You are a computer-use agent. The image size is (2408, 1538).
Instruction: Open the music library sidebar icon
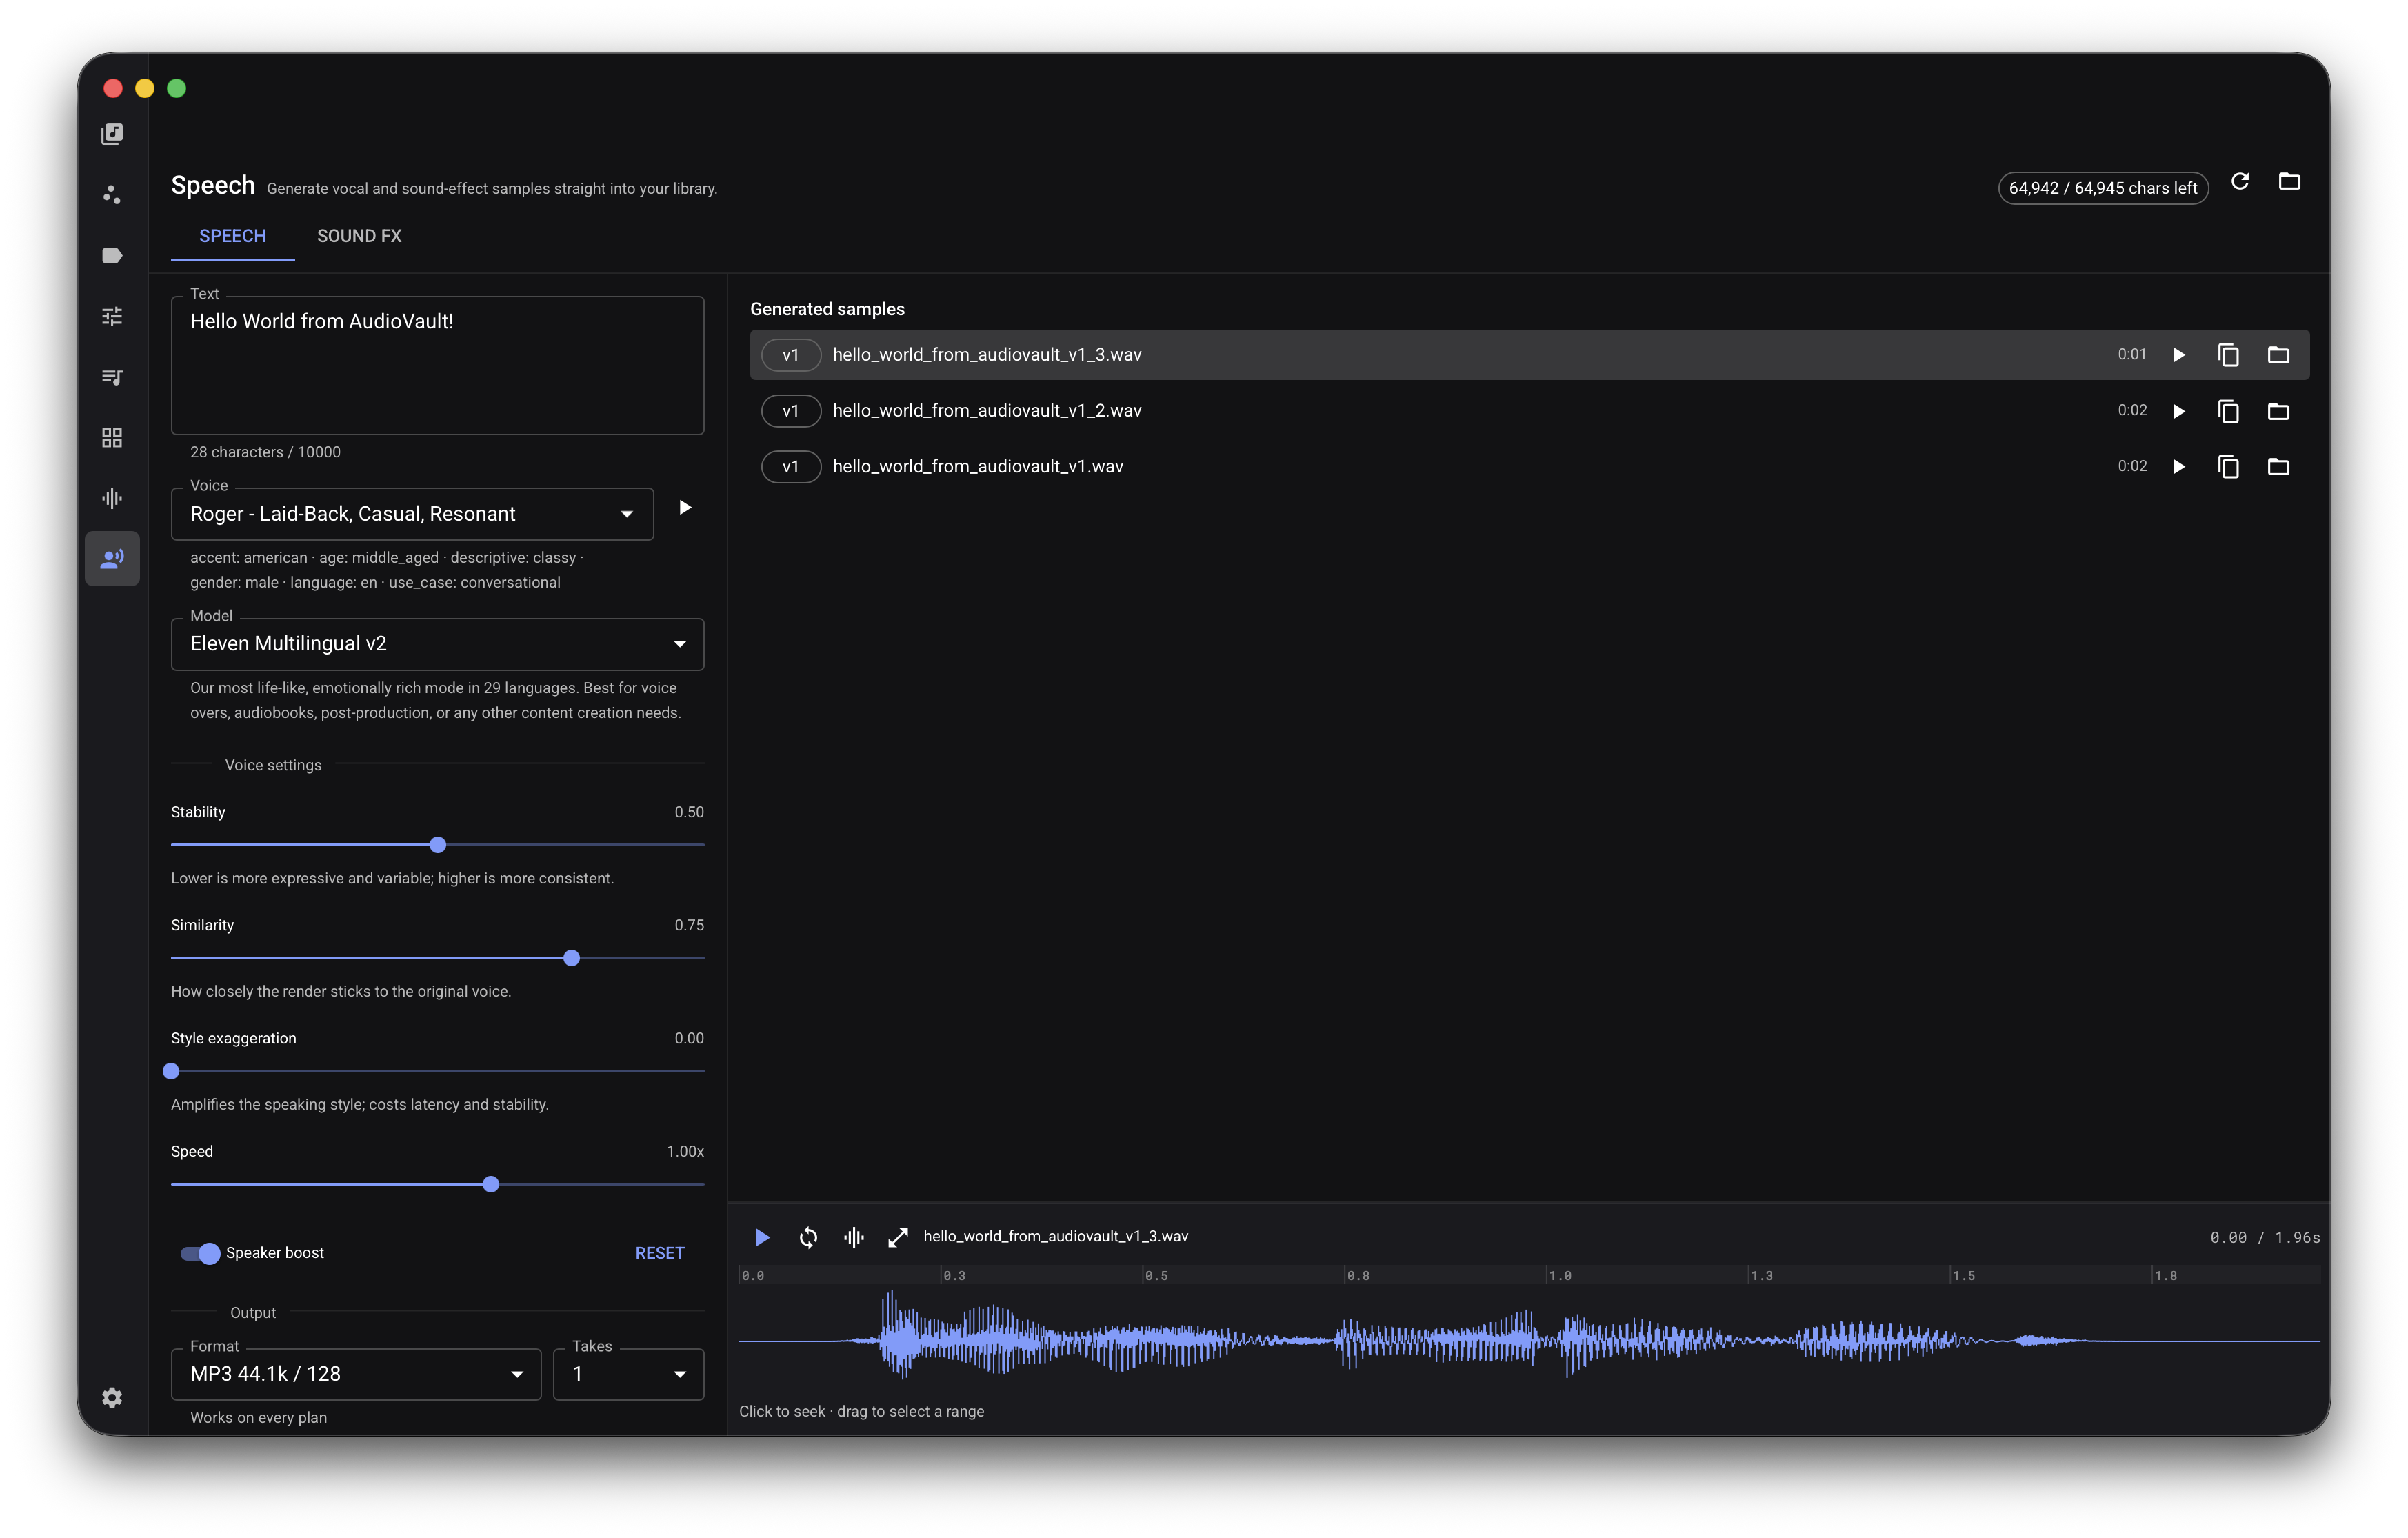point(112,134)
